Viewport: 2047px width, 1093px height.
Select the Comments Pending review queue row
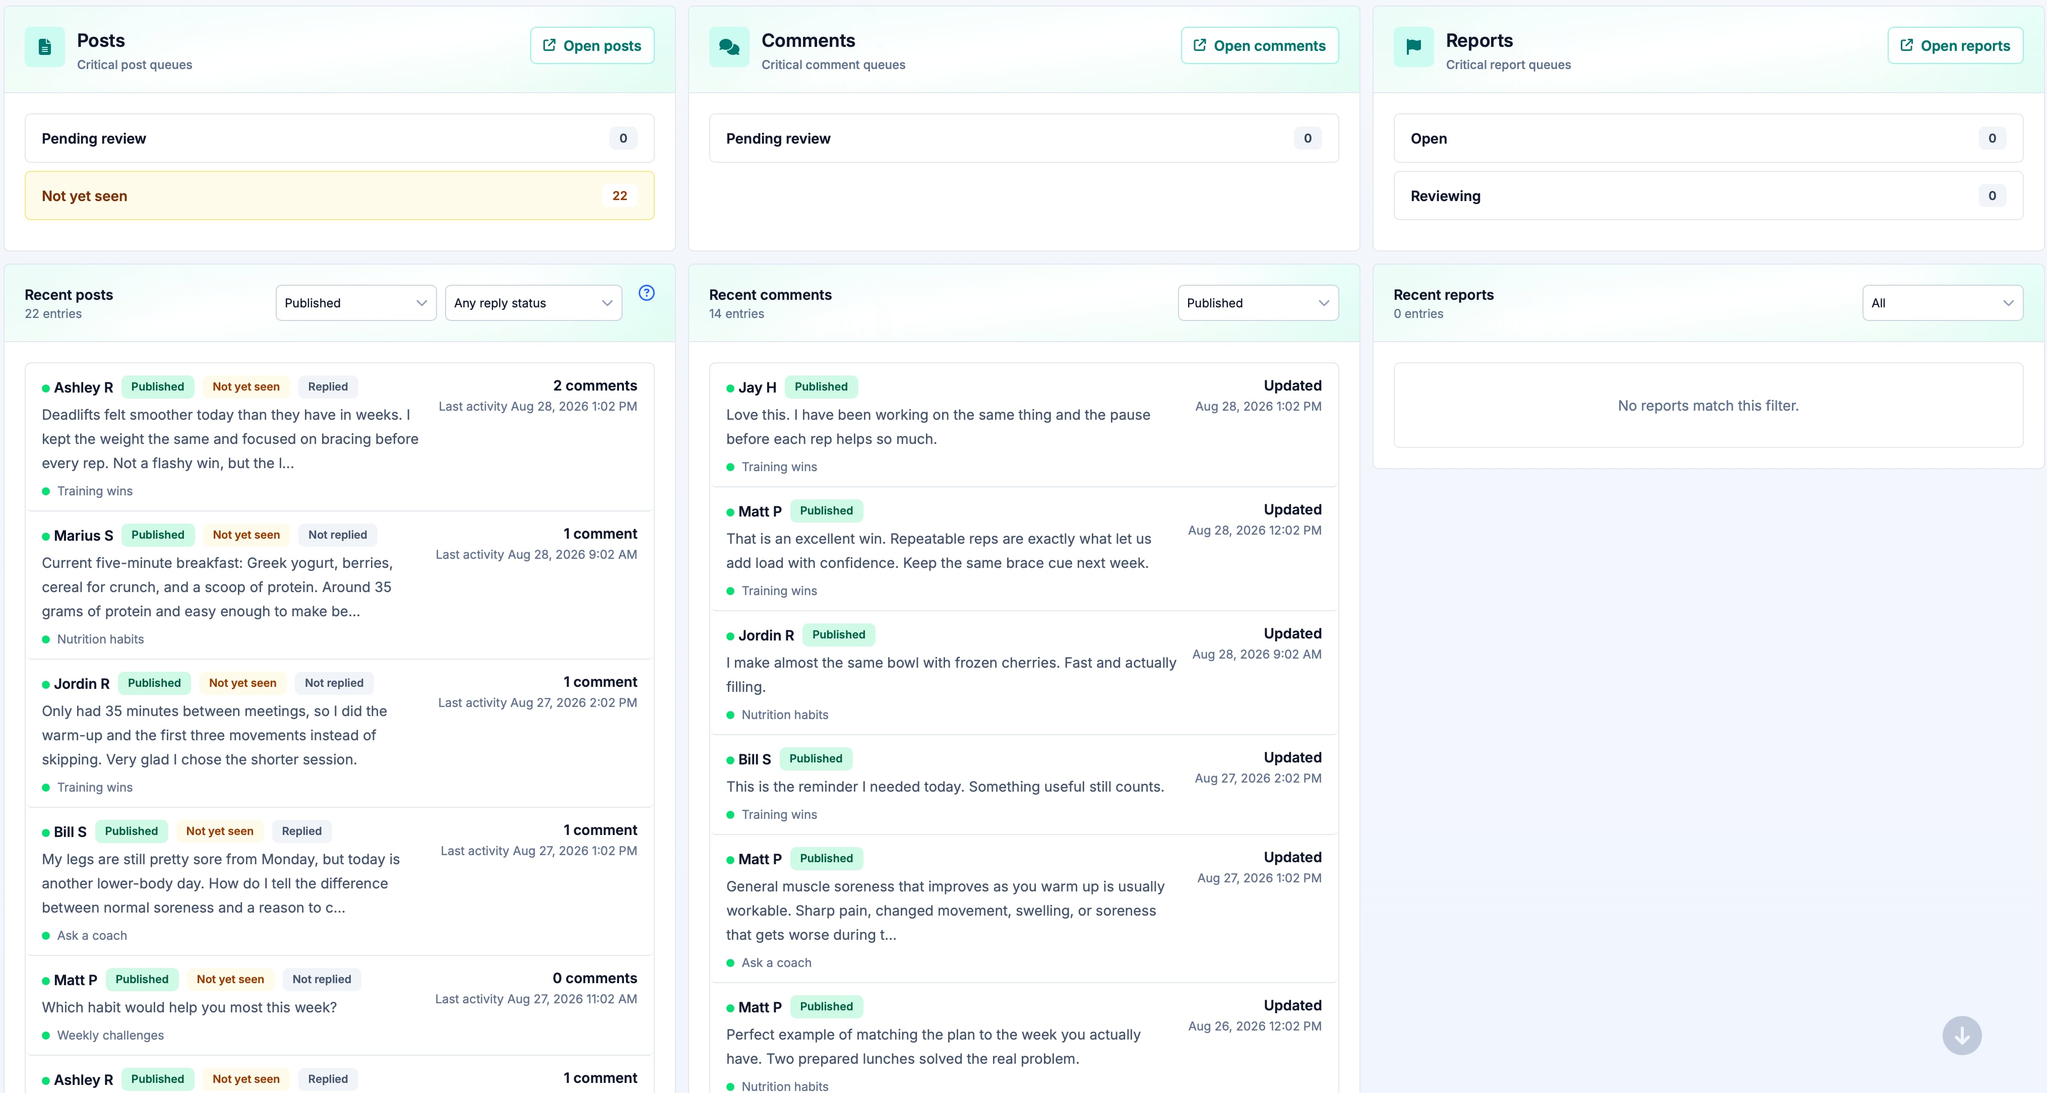pos(1023,138)
